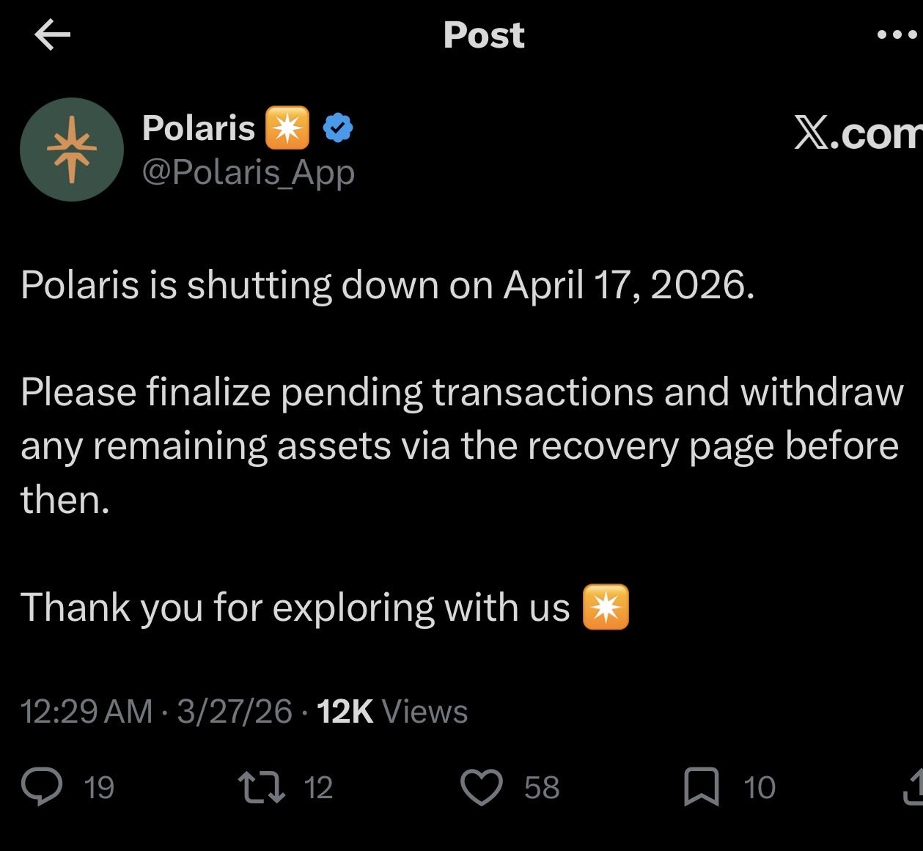The width and height of the screenshot is (923, 851).
Task: Click the Polaris profile avatar
Action: (72, 150)
